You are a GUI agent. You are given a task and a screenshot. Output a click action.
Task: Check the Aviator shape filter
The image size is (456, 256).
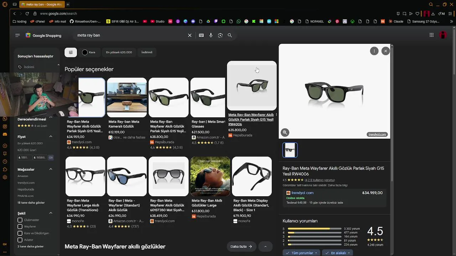coord(20,240)
